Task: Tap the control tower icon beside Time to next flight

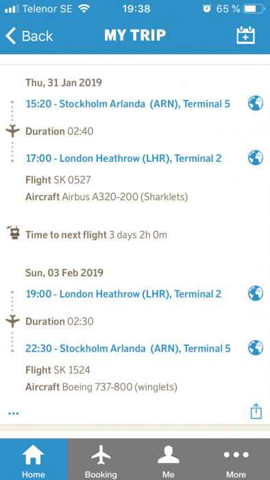Action: pos(13,232)
